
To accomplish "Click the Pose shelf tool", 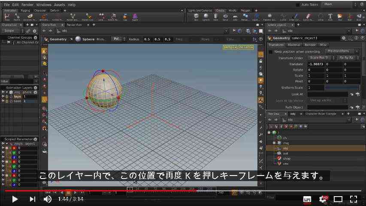I will (7, 17).
